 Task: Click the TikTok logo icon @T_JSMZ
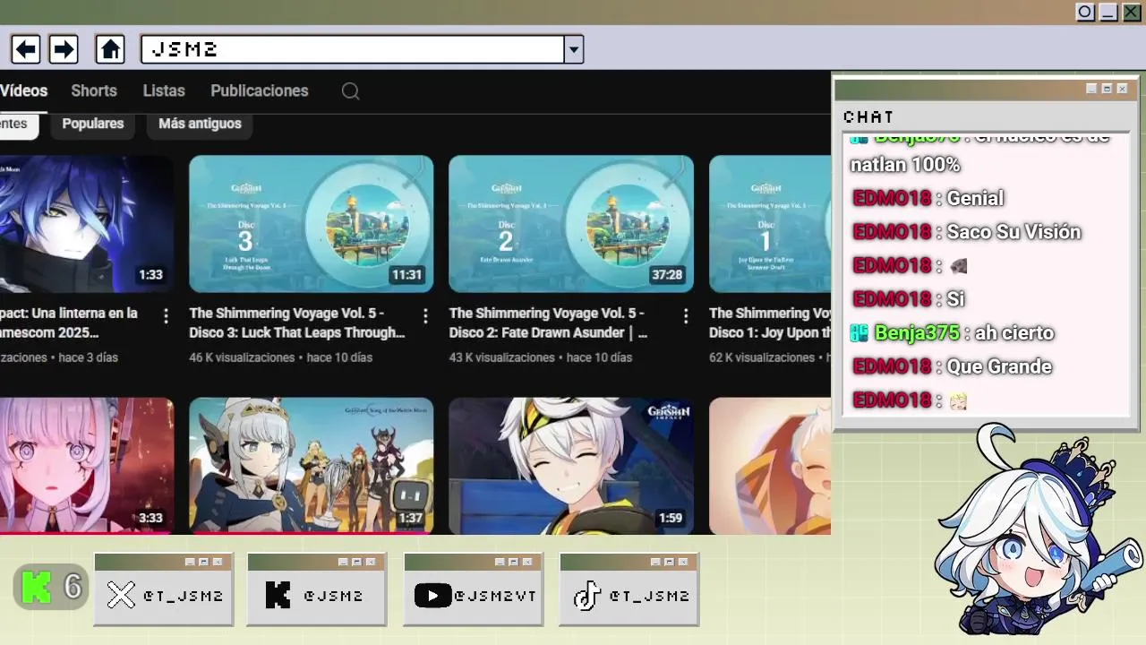[x=586, y=595]
